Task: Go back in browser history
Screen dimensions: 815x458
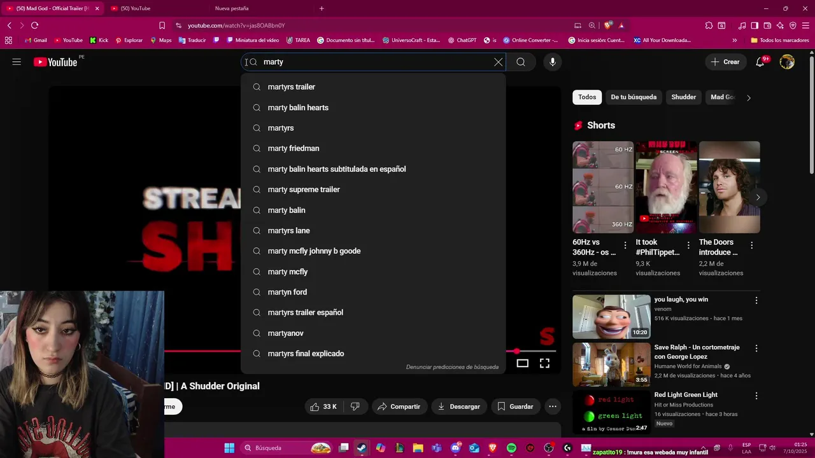Action: click(x=9, y=25)
